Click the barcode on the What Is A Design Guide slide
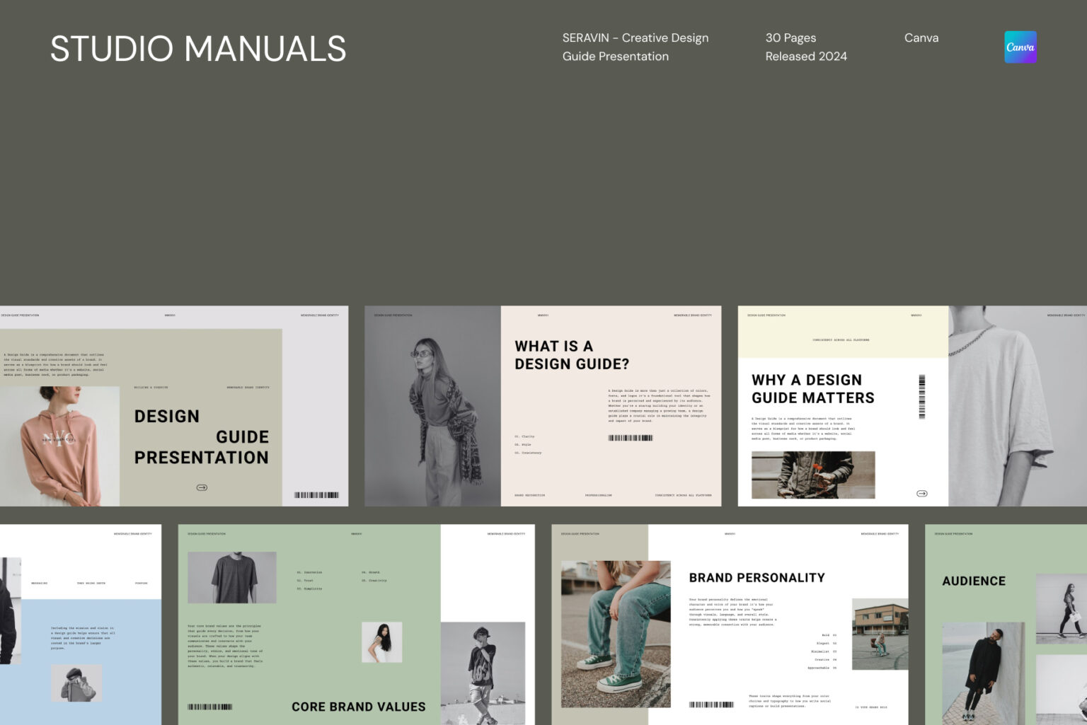 tap(628, 439)
